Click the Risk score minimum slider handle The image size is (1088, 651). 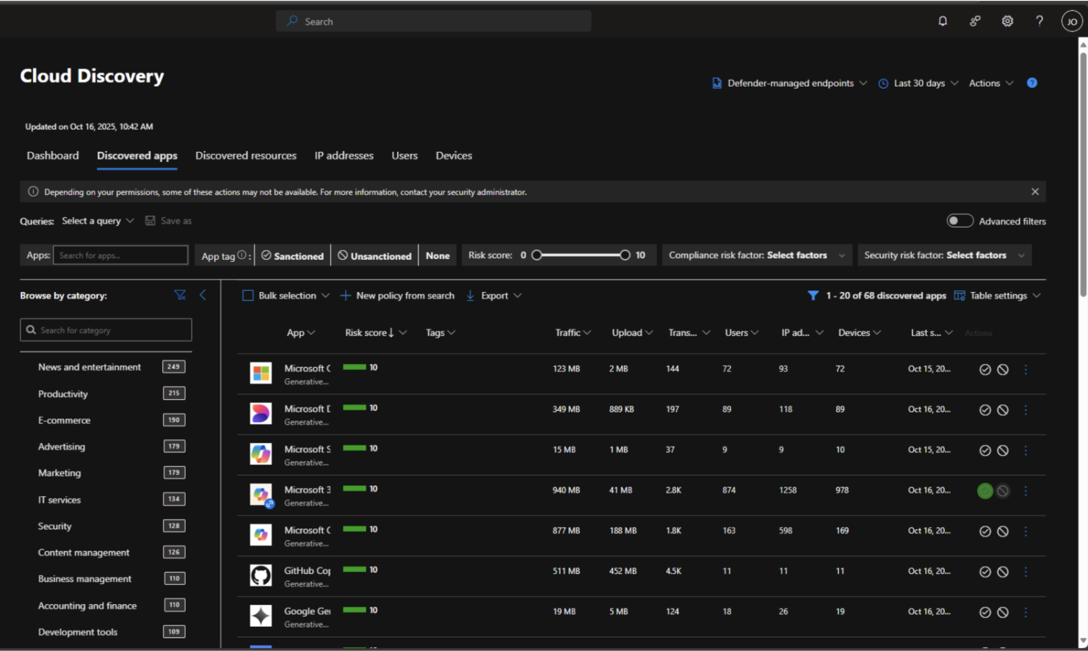click(x=537, y=255)
